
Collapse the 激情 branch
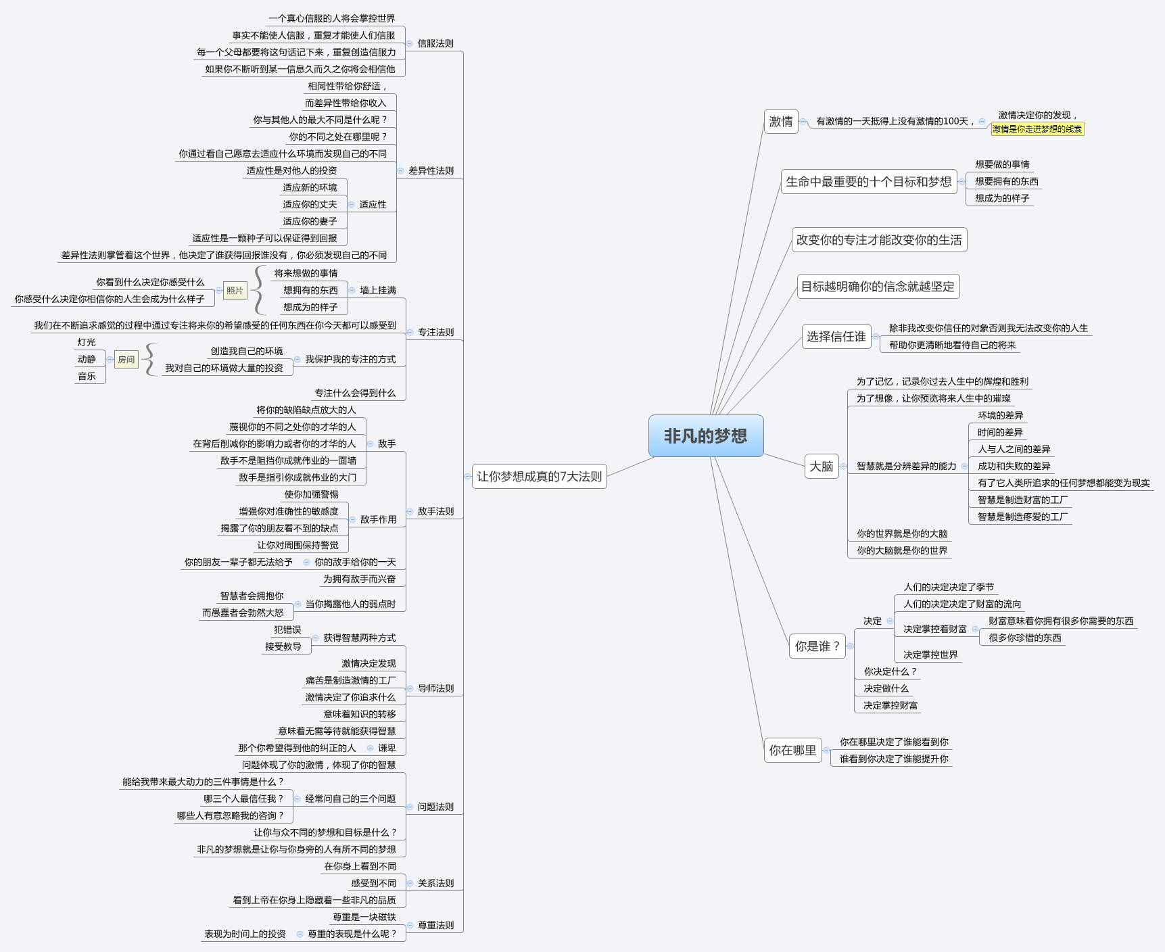coord(803,122)
